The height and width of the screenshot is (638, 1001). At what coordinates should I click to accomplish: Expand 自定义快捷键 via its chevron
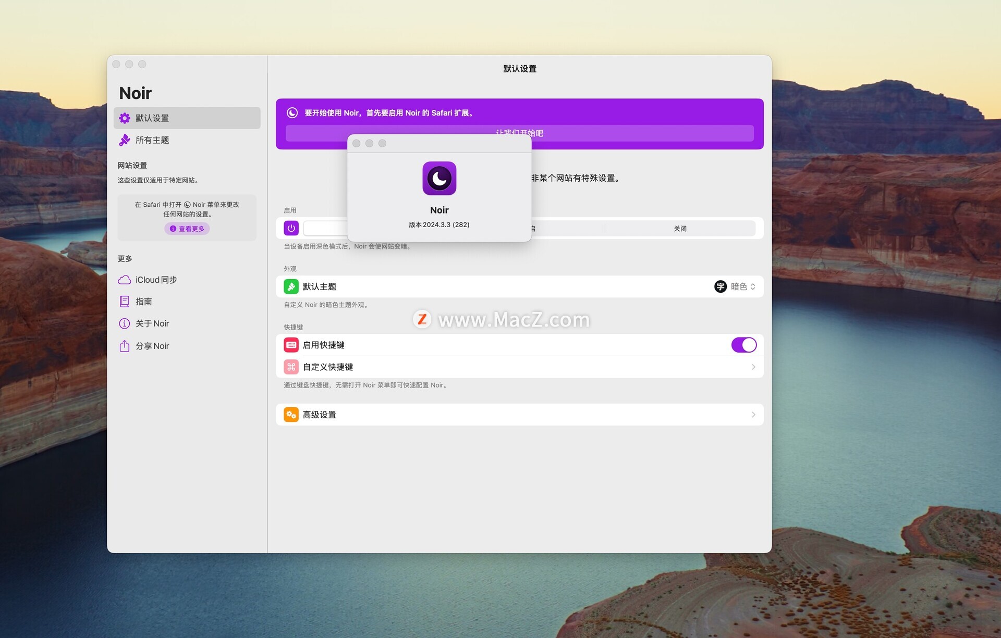(x=753, y=367)
